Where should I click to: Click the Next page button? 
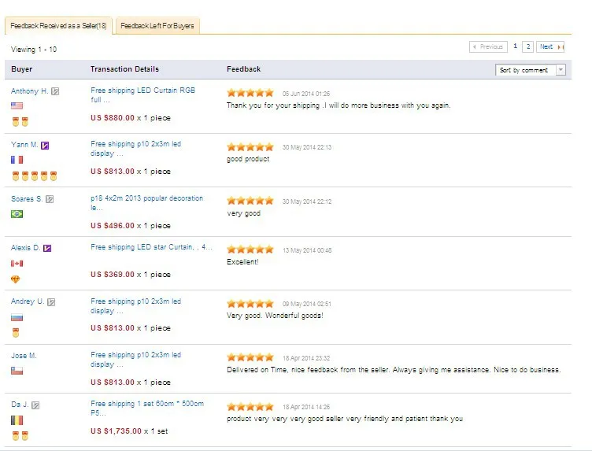[550, 46]
